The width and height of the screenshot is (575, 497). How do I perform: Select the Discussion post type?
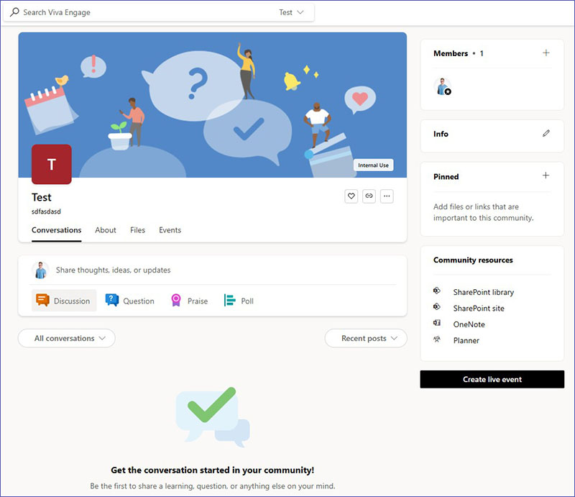[x=64, y=301]
